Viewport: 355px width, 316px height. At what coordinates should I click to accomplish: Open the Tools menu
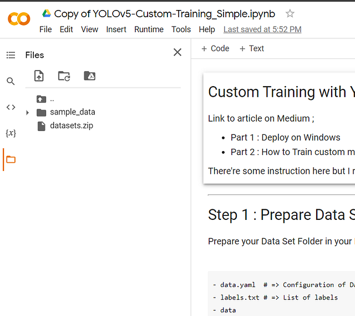pyautogui.click(x=181, y=29)
